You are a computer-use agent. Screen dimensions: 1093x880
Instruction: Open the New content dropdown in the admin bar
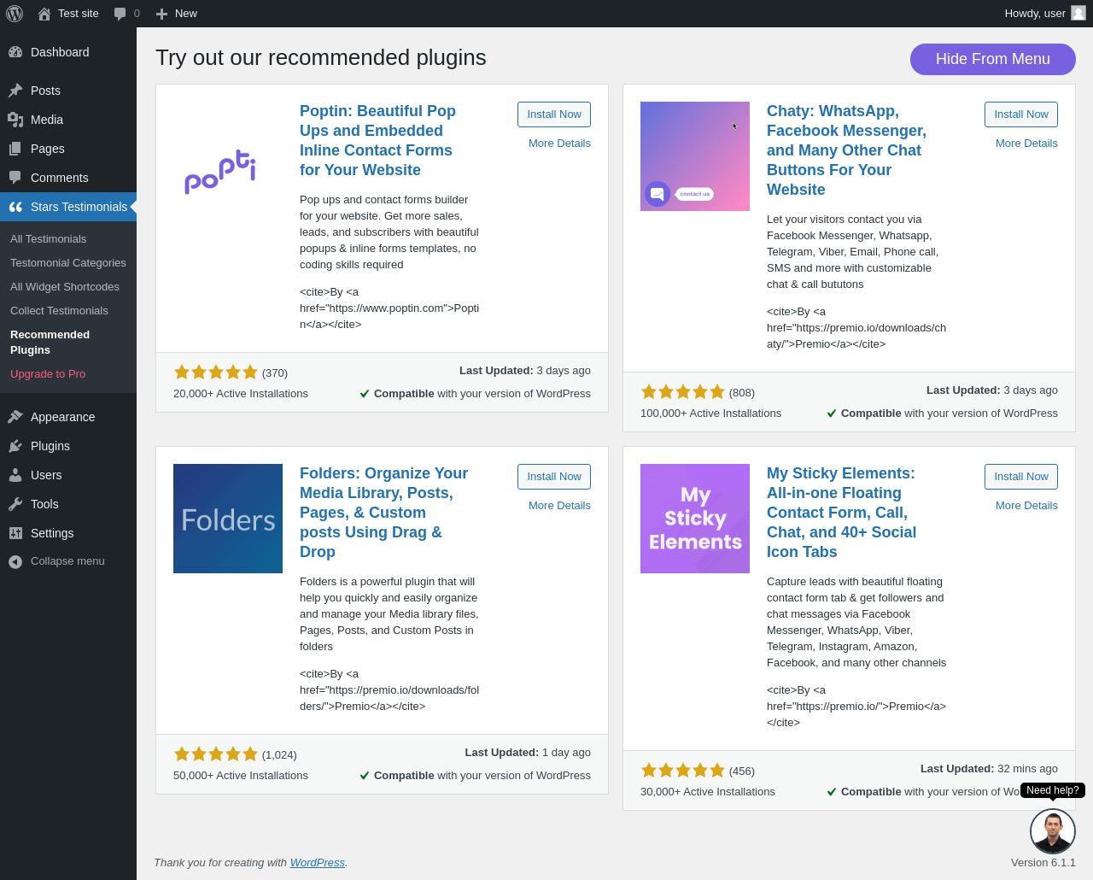point(176,14)
